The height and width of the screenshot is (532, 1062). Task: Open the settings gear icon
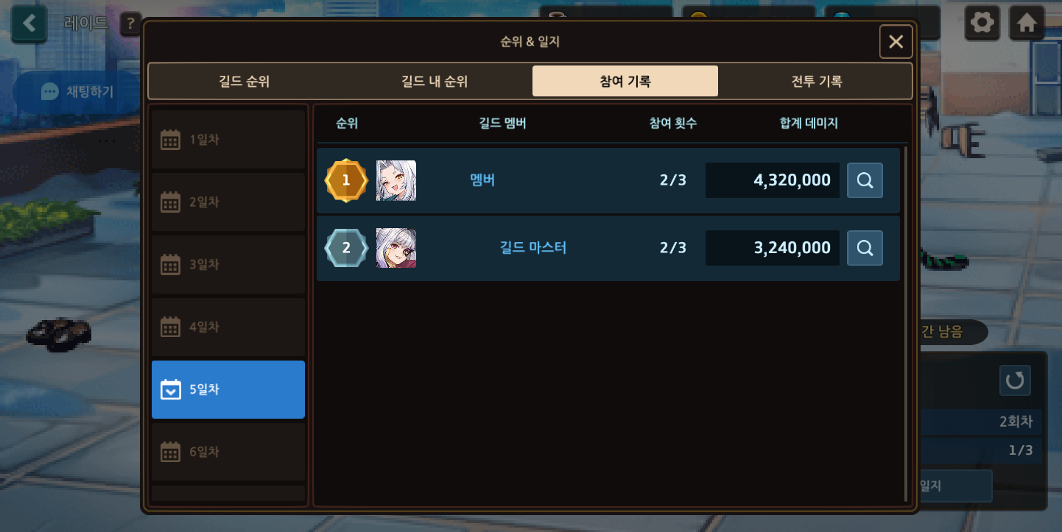pyautogui.click(x=982, y=23)
